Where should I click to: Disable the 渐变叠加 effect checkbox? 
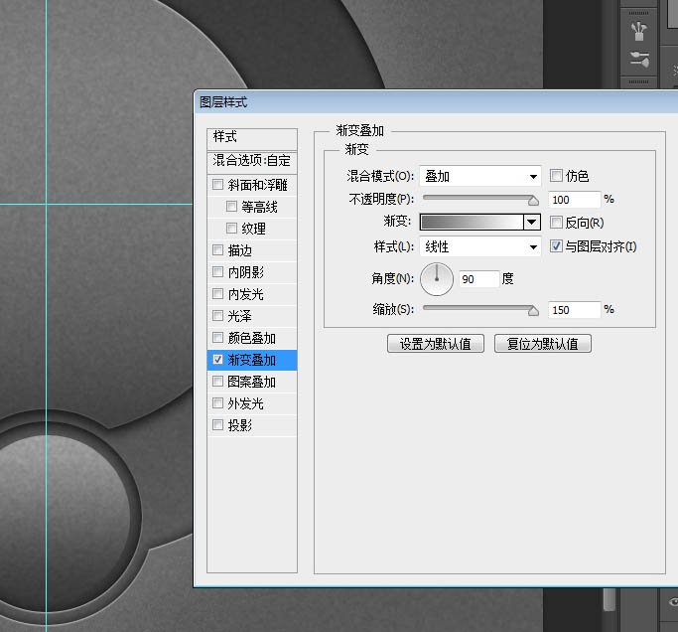218,360
